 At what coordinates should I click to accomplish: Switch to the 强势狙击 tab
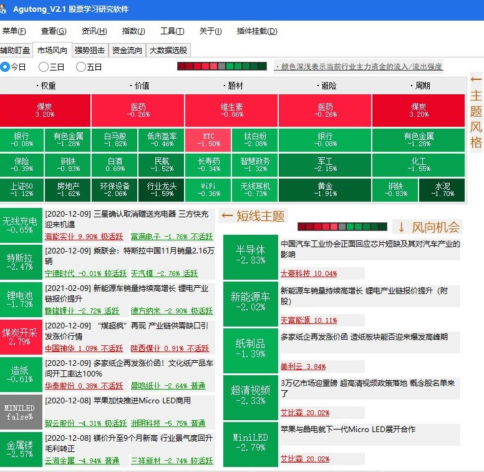click(x=90, y=51)
